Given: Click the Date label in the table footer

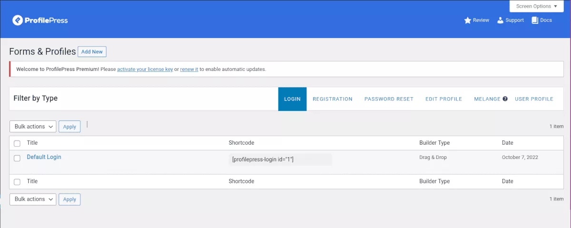Looking at the screenshot, I should point(508,181).
